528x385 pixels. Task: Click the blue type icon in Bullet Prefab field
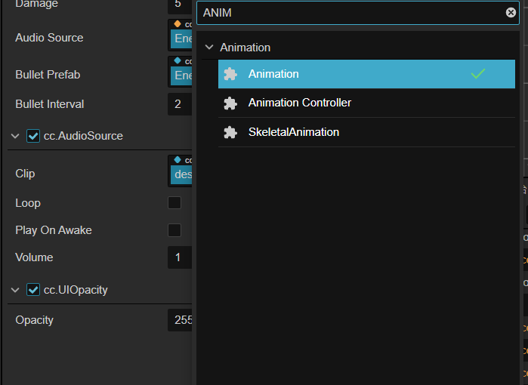pyautogui.click(x=178, y=60)
